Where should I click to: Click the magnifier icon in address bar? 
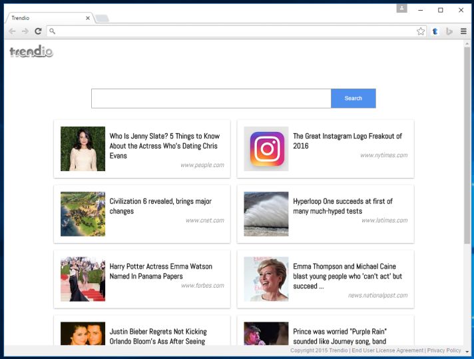tap(53, 31)
